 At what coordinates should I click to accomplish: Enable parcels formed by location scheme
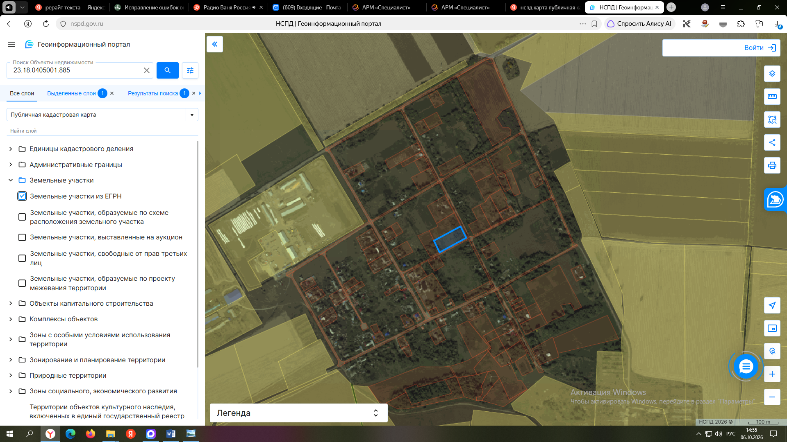coord(22,217)
